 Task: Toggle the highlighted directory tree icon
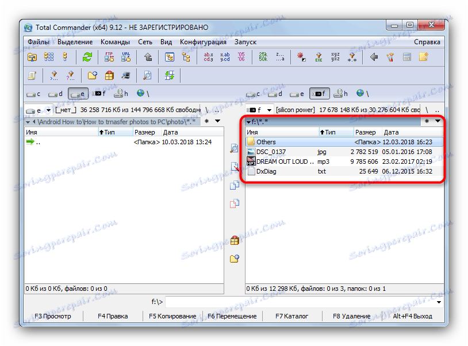170,57
